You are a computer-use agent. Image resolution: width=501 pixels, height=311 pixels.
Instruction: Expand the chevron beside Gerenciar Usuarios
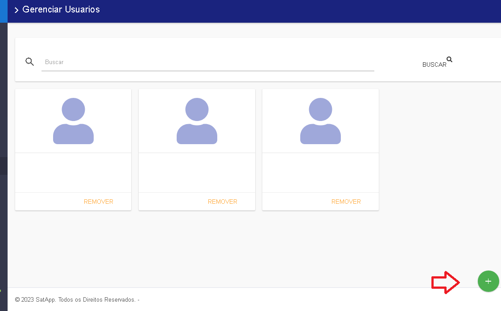coord(17,10)
